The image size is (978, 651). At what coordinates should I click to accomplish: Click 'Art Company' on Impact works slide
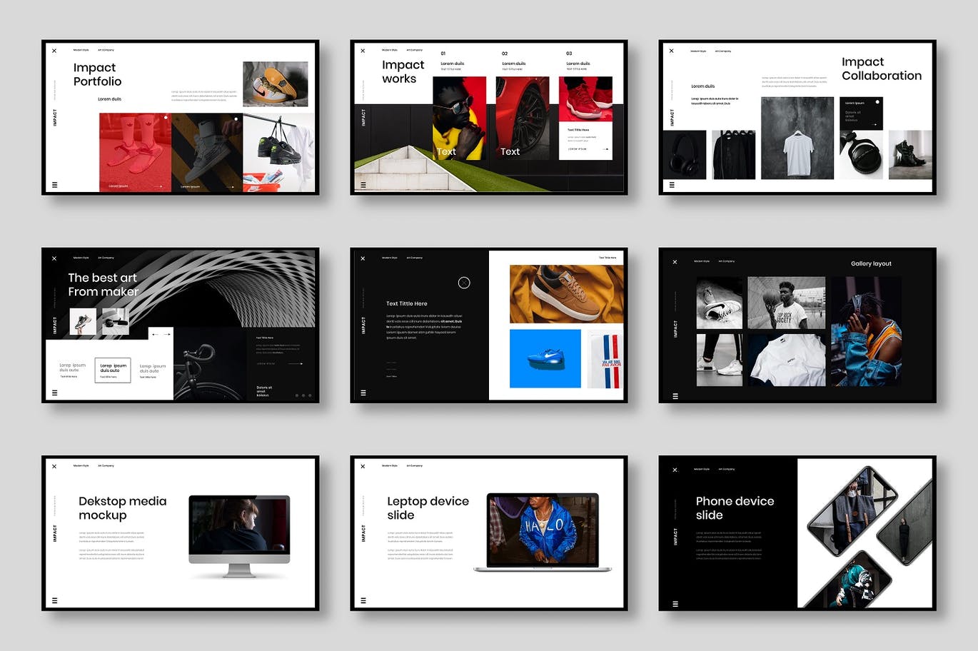point(414,50)
